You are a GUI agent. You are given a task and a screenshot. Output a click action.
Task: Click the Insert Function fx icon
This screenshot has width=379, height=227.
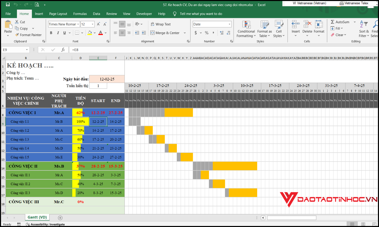(63, 50)
